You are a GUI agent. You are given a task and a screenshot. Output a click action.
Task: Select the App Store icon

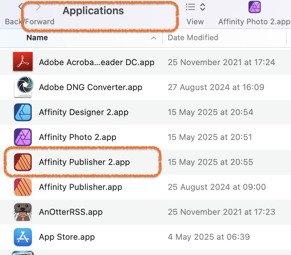pos(23,237)
